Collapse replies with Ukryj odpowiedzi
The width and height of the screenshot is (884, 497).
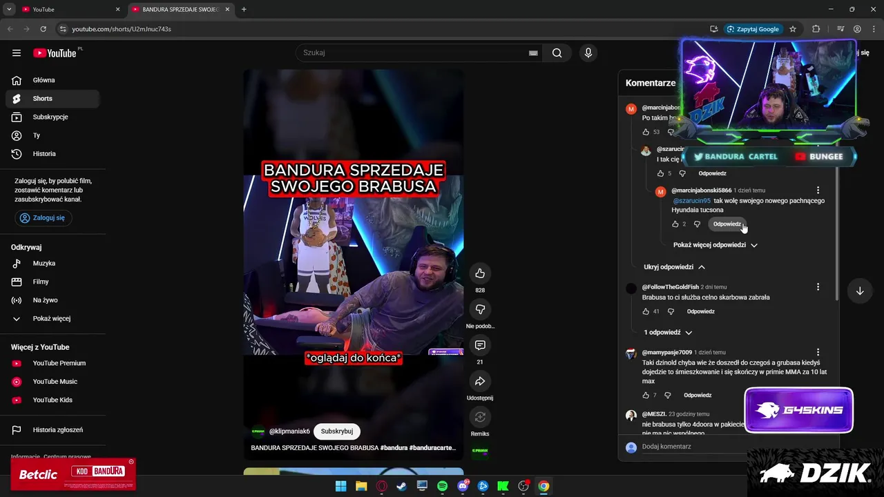click(x=675, y=267)
